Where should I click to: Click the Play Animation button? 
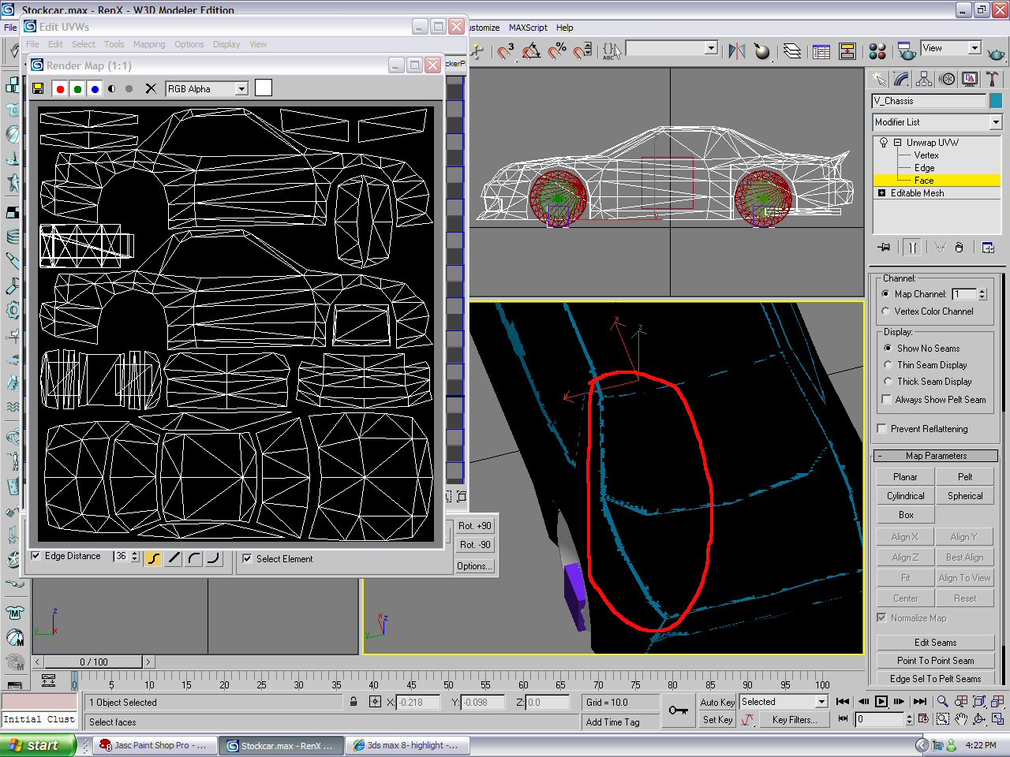click(881, 701)
